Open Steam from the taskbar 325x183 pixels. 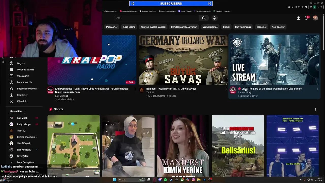pos(171,180)
